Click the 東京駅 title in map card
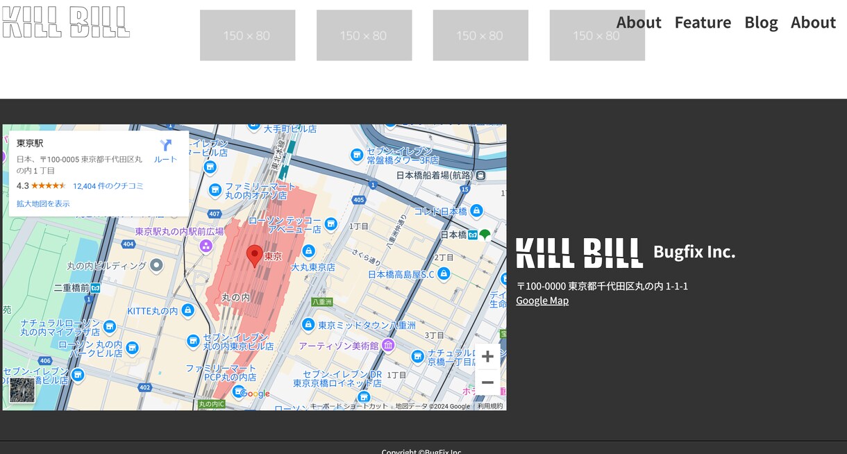This screenshot has width=847, height=454. pos(30,144)
